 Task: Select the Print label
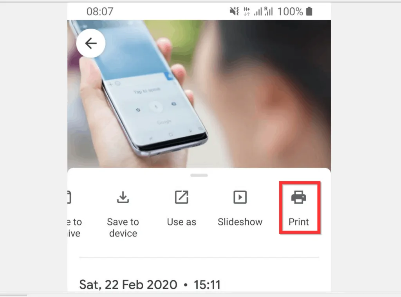click(298, 222)
